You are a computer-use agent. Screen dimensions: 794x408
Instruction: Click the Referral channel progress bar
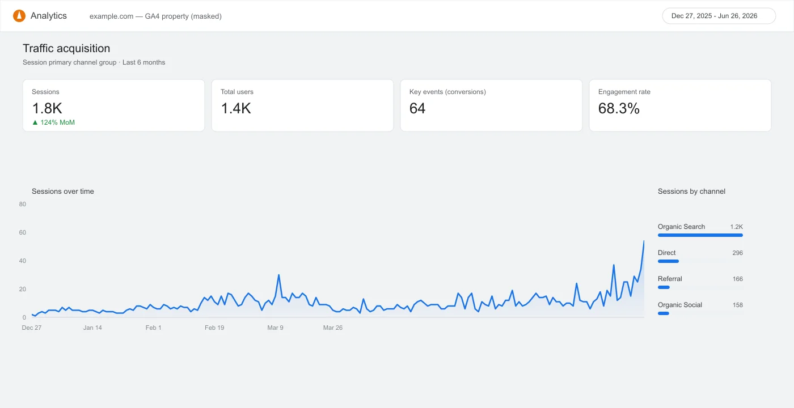[x=664, y=287]
